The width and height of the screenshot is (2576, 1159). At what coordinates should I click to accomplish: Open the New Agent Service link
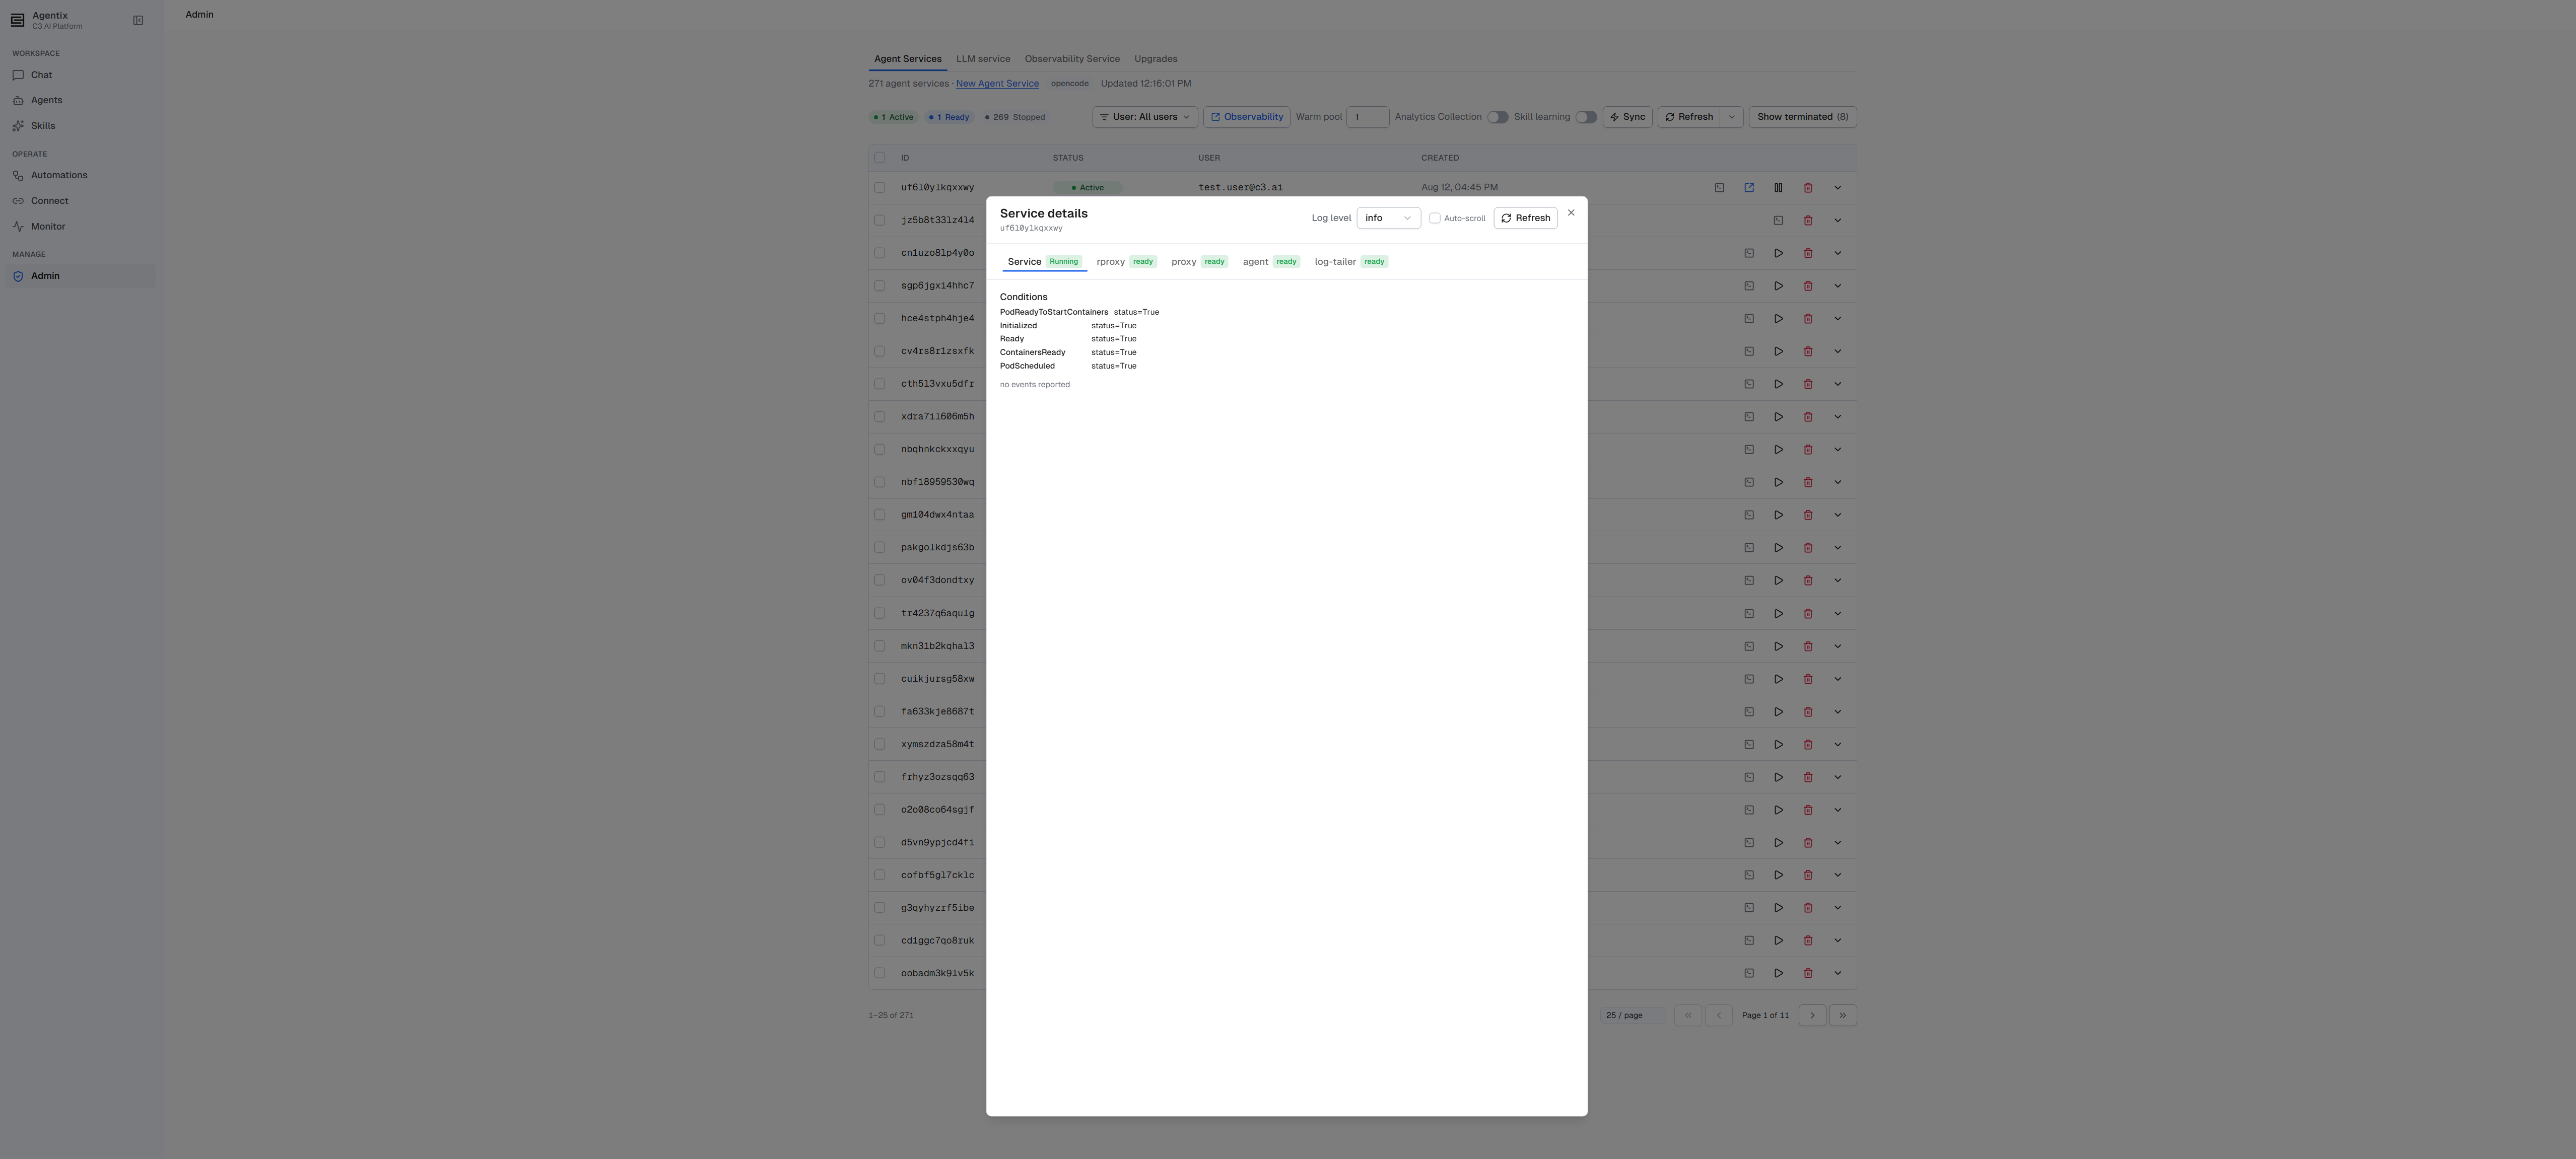click(x=997, y=84)
